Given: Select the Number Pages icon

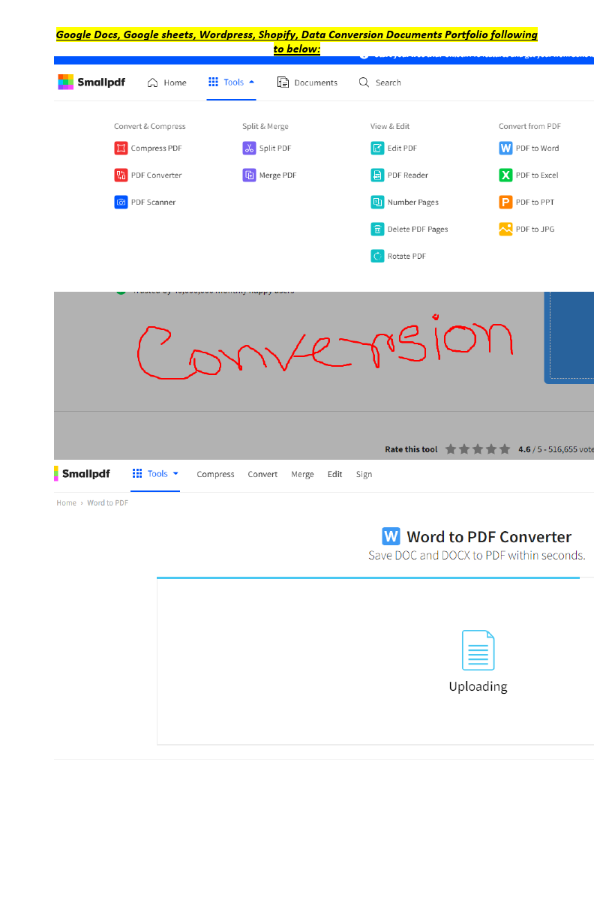Looking at the screenshot, I should click(377, 202).
